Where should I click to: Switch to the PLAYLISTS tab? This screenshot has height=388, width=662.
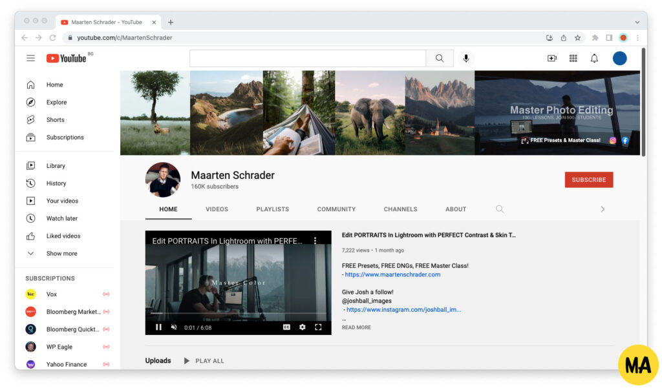tap(273, 209)
